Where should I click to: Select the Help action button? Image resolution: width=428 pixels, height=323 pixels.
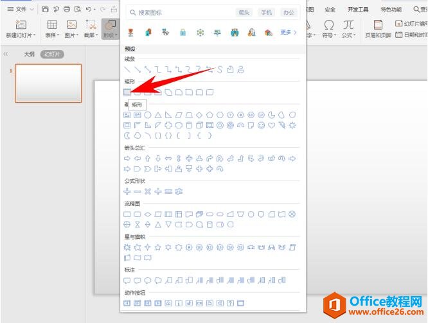(230, 303)
